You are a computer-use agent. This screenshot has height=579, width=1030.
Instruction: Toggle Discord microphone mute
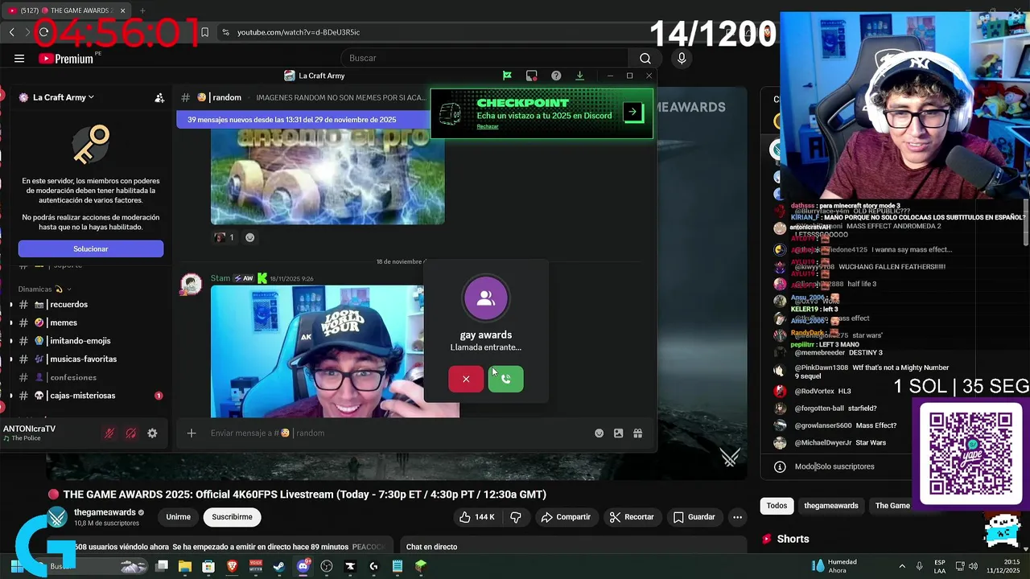[109, 433]
